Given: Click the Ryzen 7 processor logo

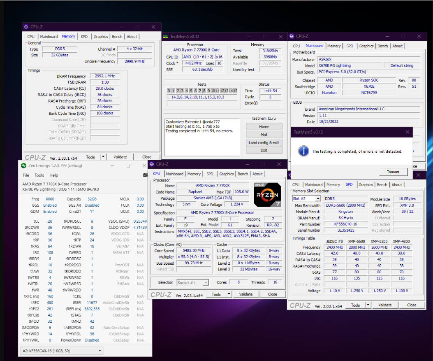Looking at the screenshot, I should pyautogui.click(x=267, y=195).
